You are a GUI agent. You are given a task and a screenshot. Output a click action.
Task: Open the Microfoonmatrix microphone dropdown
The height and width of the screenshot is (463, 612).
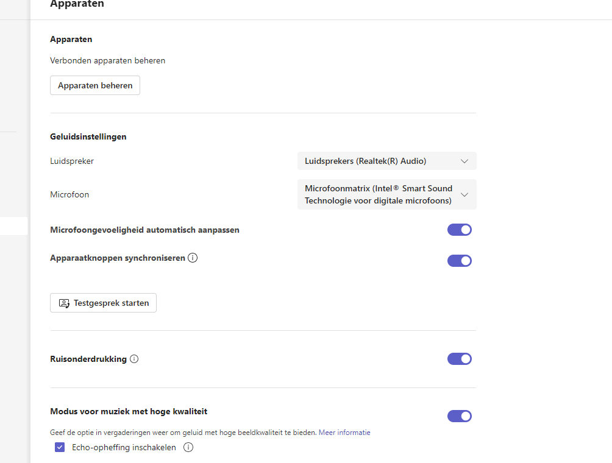pyautogui.click(x=386, y=194)
